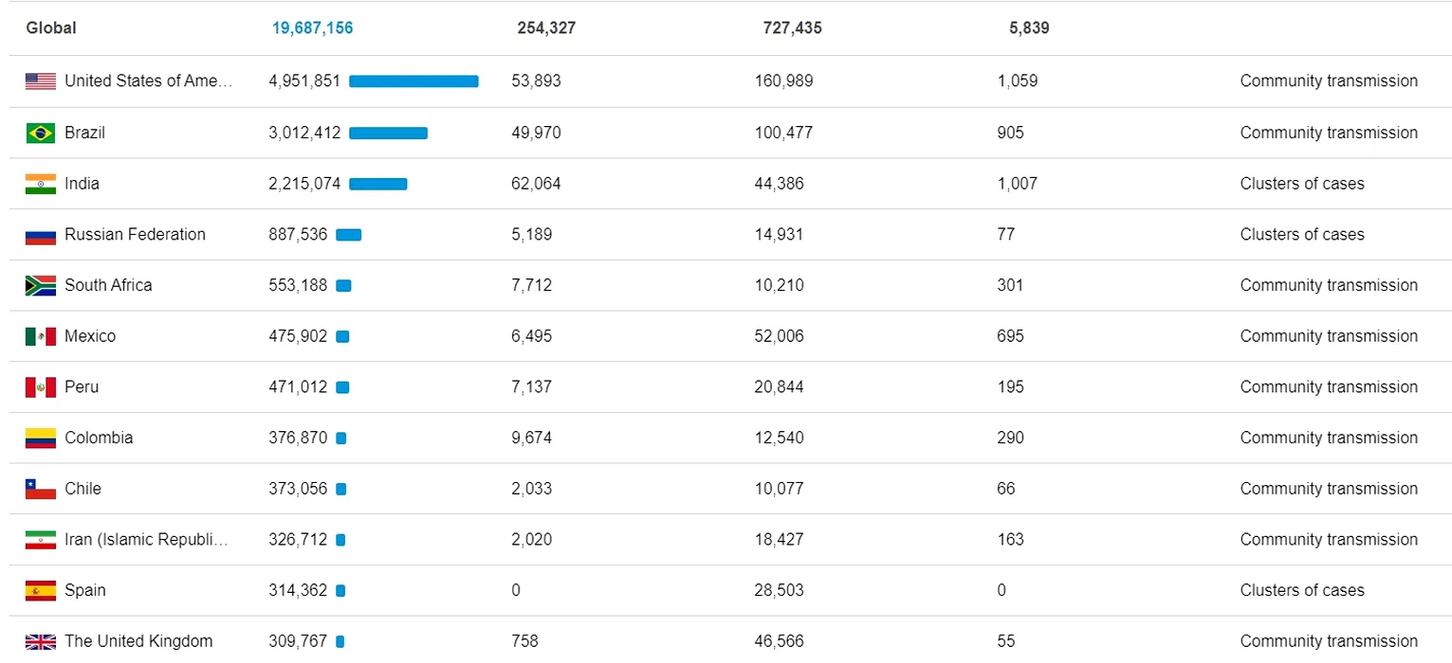Click the Brazil flag icon
The image size is (1452, 663).
(41, 133)
